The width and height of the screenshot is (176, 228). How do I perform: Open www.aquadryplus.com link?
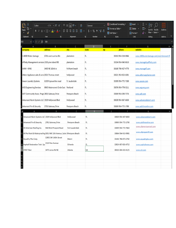(144, 139)
